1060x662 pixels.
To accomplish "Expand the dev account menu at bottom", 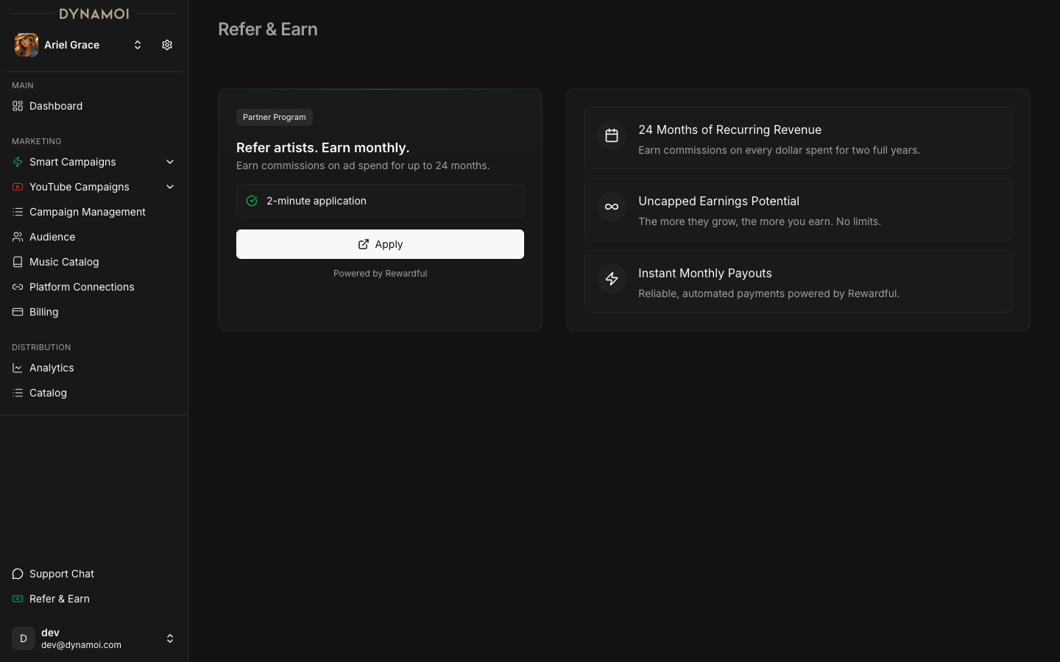I will pos(170,638).
